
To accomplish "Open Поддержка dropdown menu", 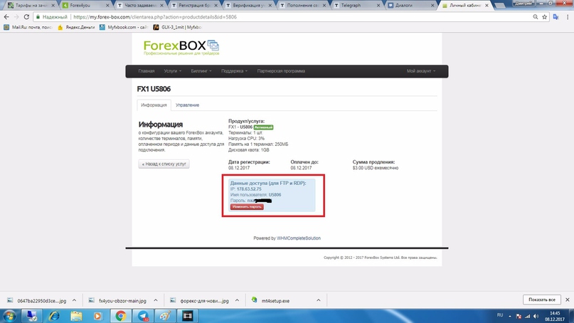I will pyautogui.click(x=234, y=71).
